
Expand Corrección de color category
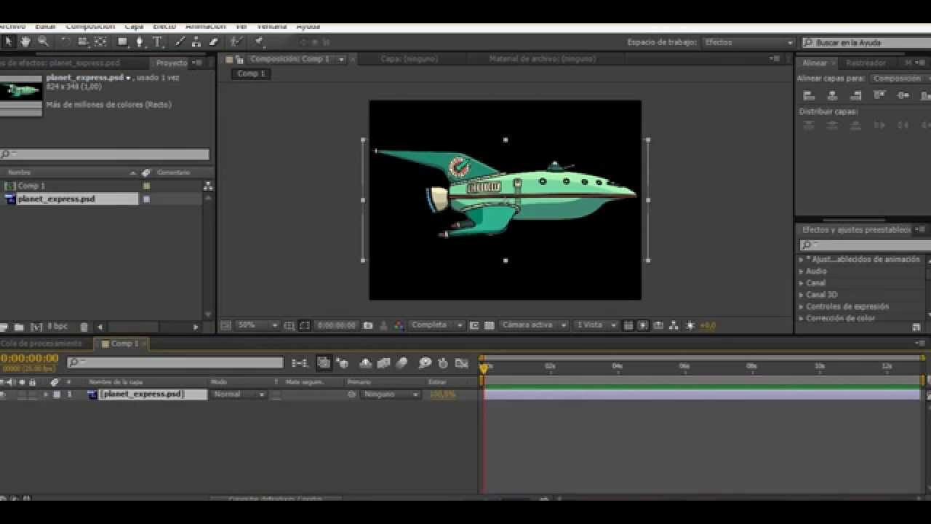(x=802, y=319)
